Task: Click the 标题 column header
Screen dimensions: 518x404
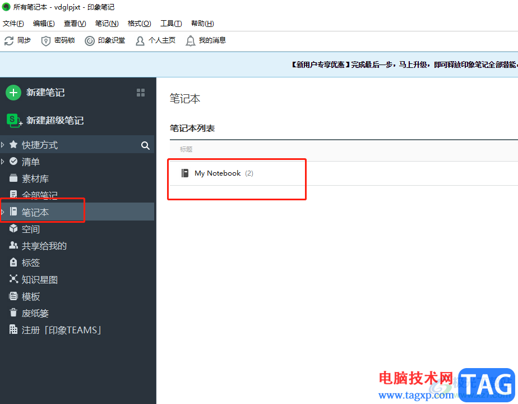Action: [x=186, y=149]
